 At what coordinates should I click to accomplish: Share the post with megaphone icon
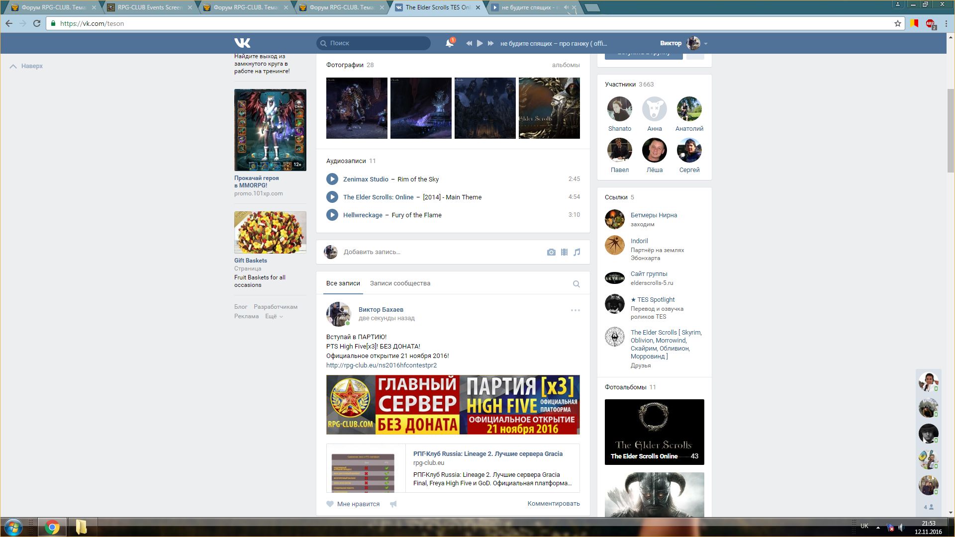click(x=393, y=504)
